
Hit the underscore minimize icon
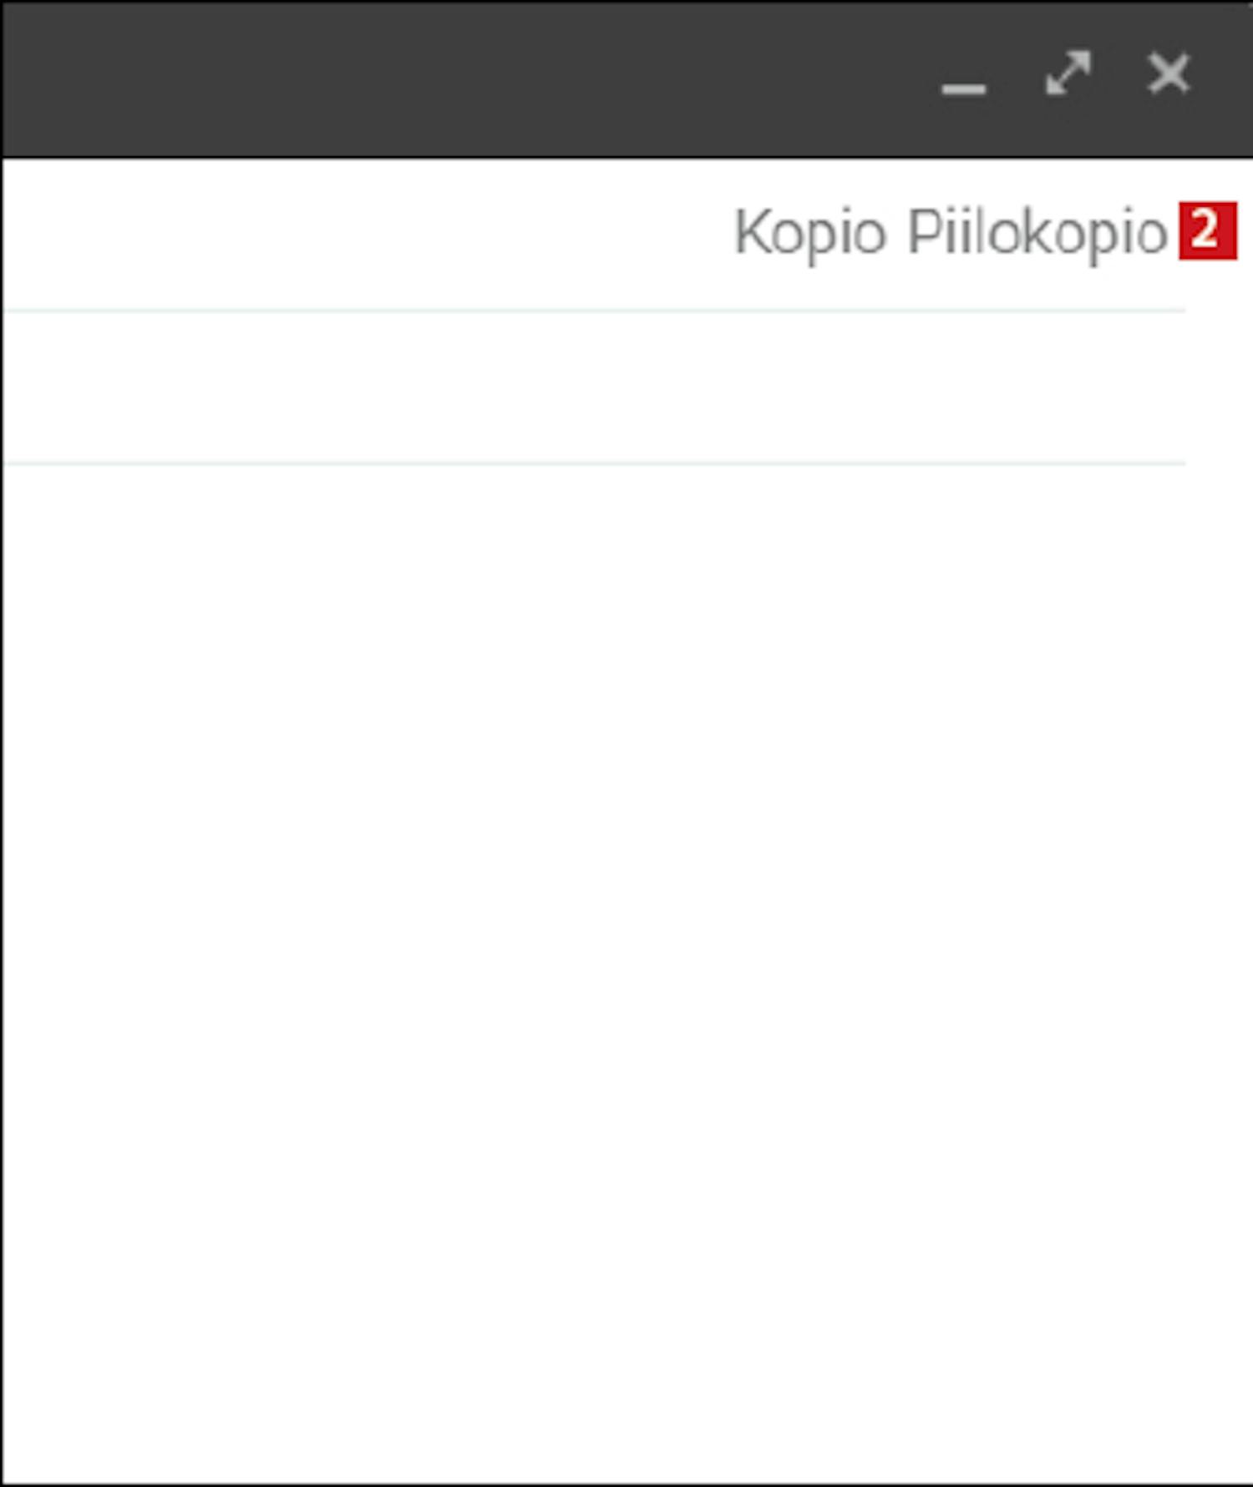(963, 87)
